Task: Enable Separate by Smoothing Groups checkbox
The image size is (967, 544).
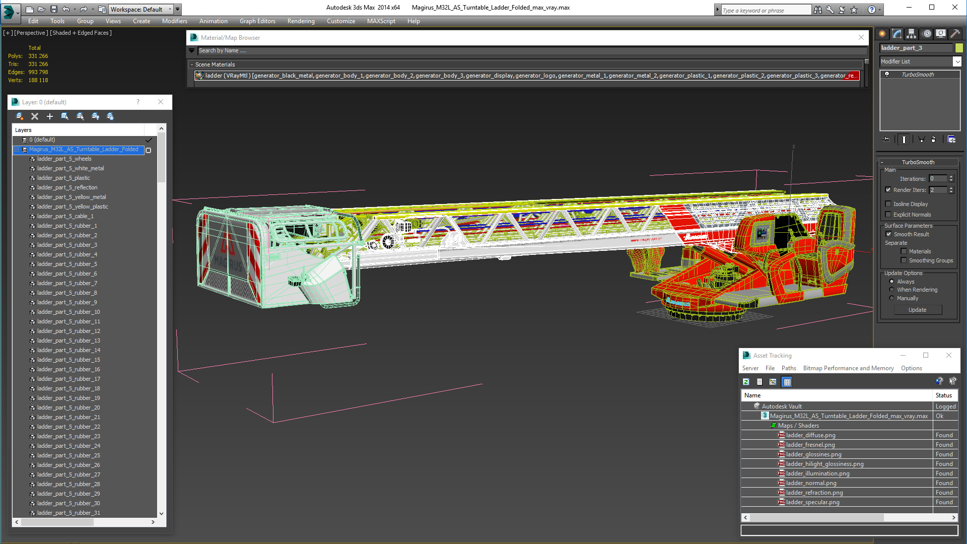Action: [904, 260]
